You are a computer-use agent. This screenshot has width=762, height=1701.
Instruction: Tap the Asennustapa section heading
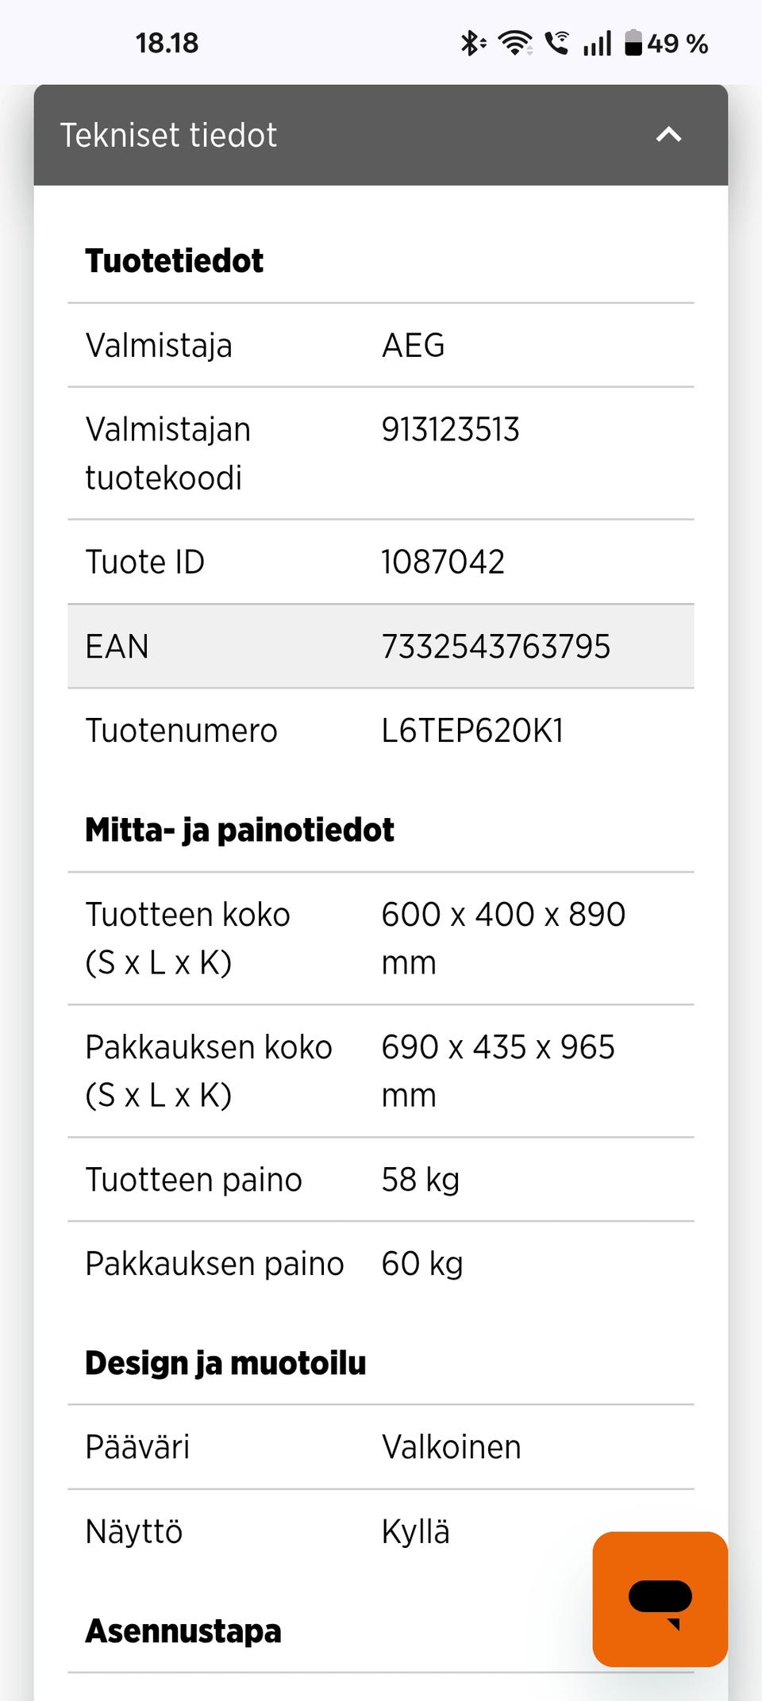click(x=183, y=1631)
